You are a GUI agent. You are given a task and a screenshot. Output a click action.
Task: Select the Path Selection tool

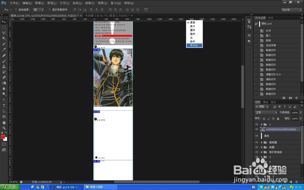point(4,111)
